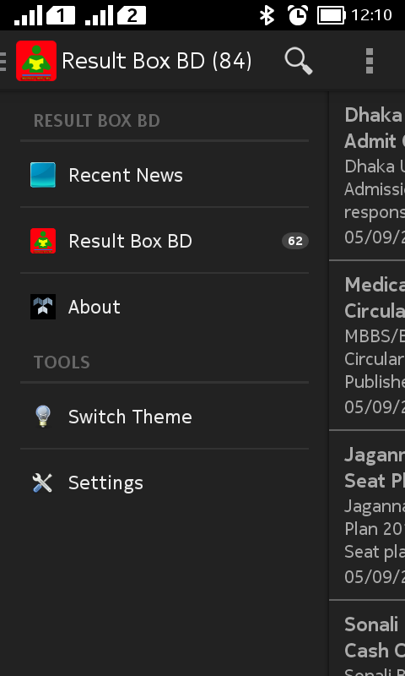Image resolution: width=405 pixels, height=676 pixels.
Task: Tap the Result Box BD app logo
Action: (36, 61)
